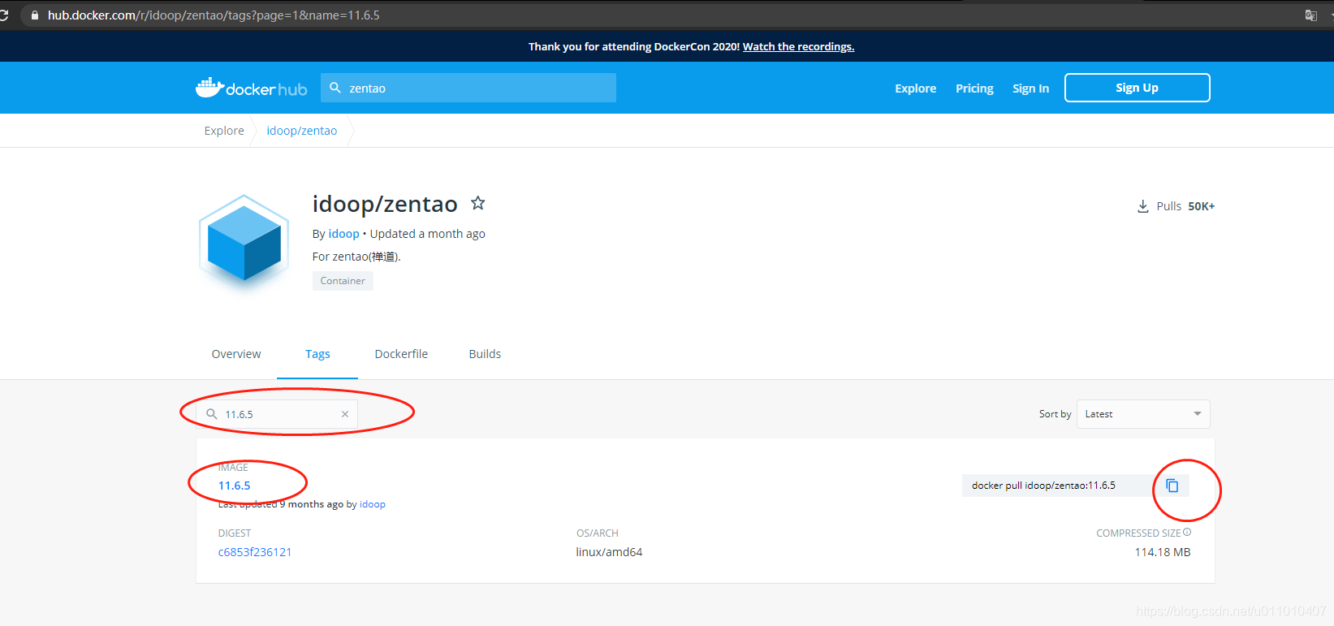Switch to the Overview tab

236,354
